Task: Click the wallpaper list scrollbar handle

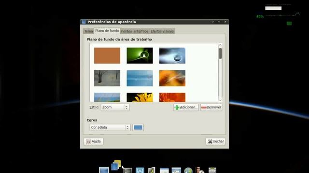Action: [x=220, y=53]
